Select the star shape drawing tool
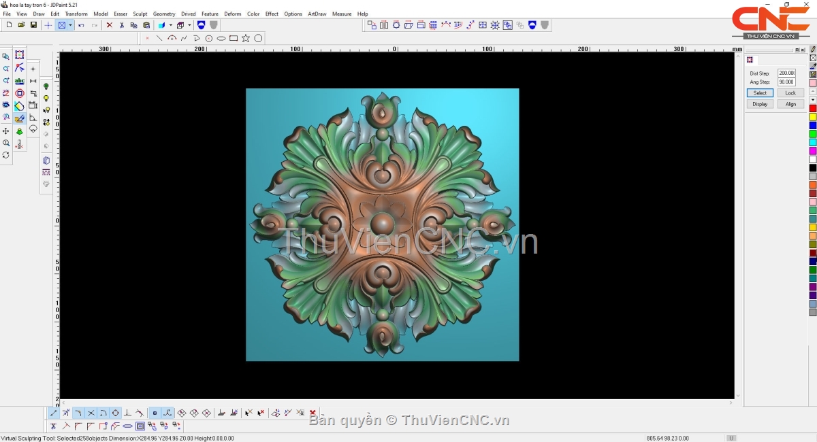The image size is (817, 442). (246, 38)
